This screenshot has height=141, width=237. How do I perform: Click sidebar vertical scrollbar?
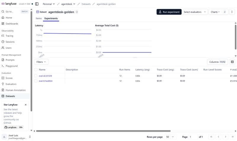(x=31, y=61)
